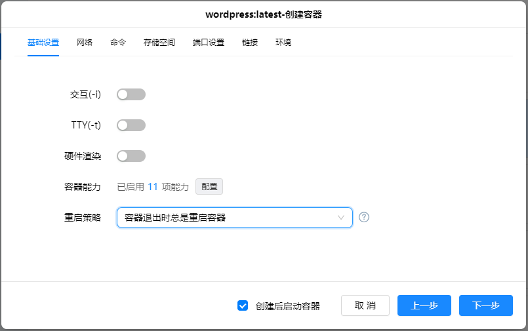This screenshot has width=528, height=331.
Task: Toggle the TTY(-t) switch
Action: (x=131, y=125)
